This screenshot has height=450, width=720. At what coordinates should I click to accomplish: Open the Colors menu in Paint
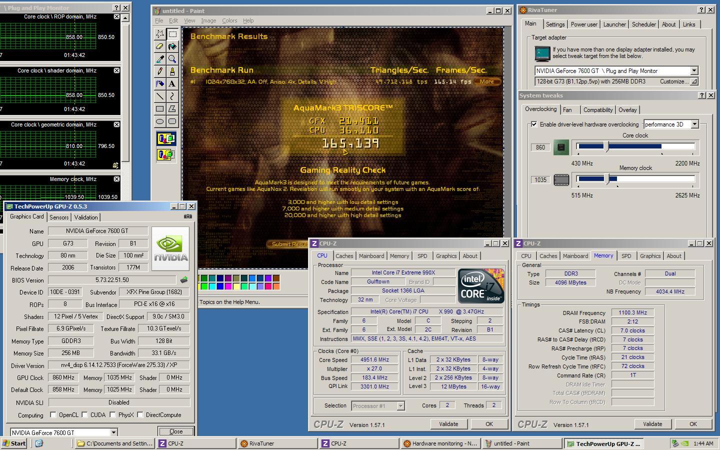pos(229,20)
